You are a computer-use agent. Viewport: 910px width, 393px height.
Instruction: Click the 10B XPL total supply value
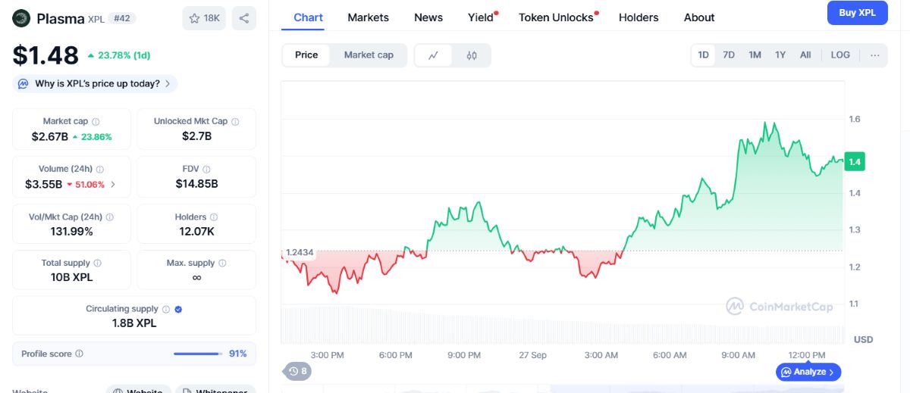pos(71,277)
